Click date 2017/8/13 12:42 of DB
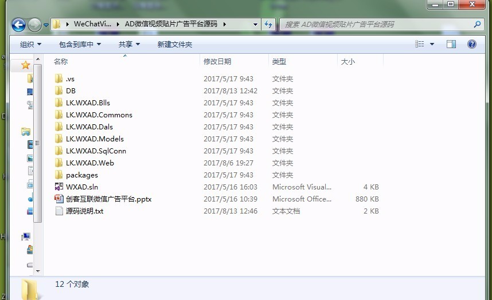This screenshot has width=492, height=300. click(x=231, y=91)
